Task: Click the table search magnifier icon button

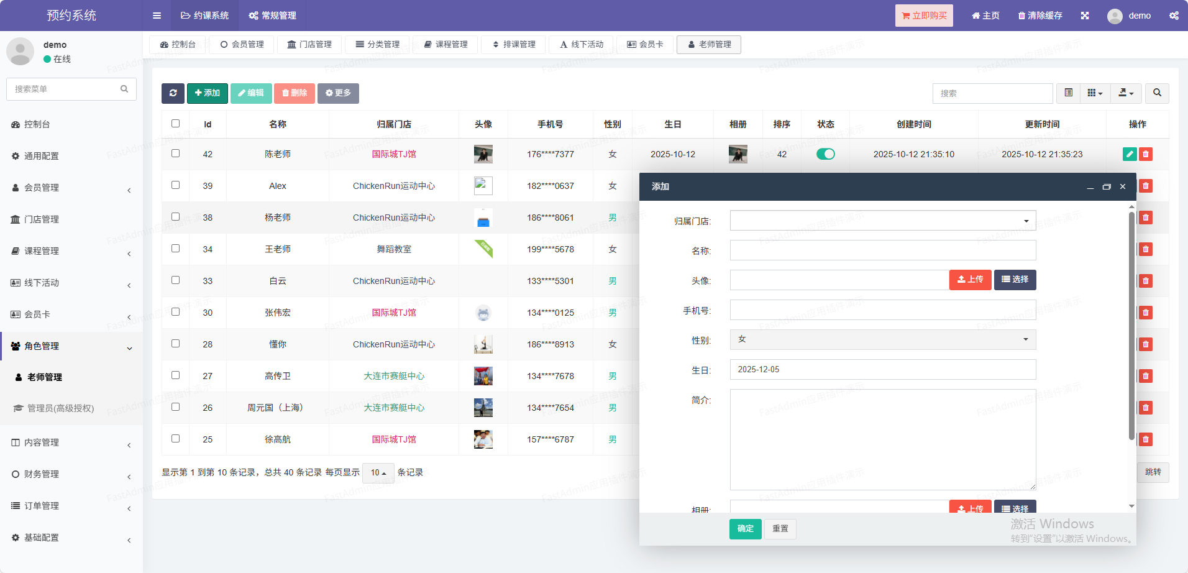Action: (1157, 93)
